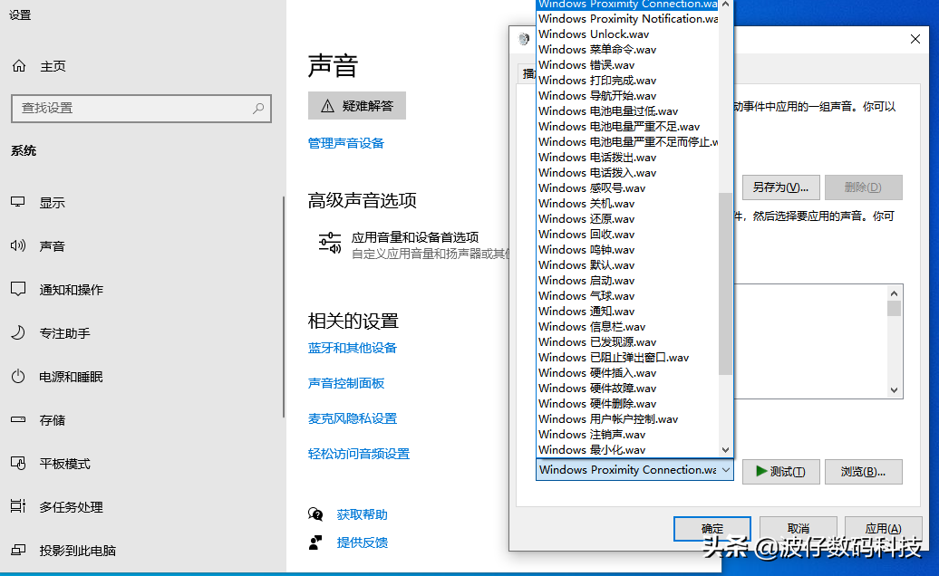Click the drive icon for 存储
Screen dimensions: 939x576
pyautogui.click(x=18, y=419)
